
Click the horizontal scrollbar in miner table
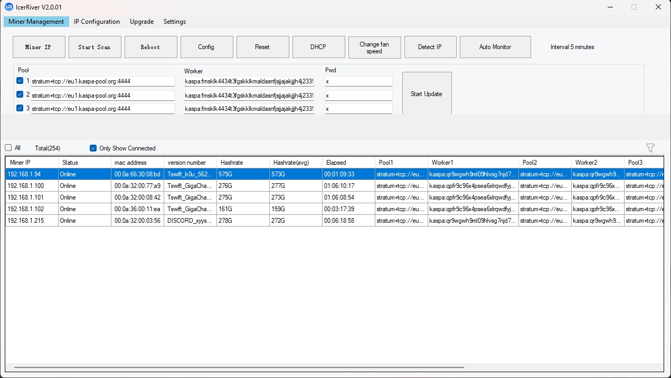pos(239,367)
